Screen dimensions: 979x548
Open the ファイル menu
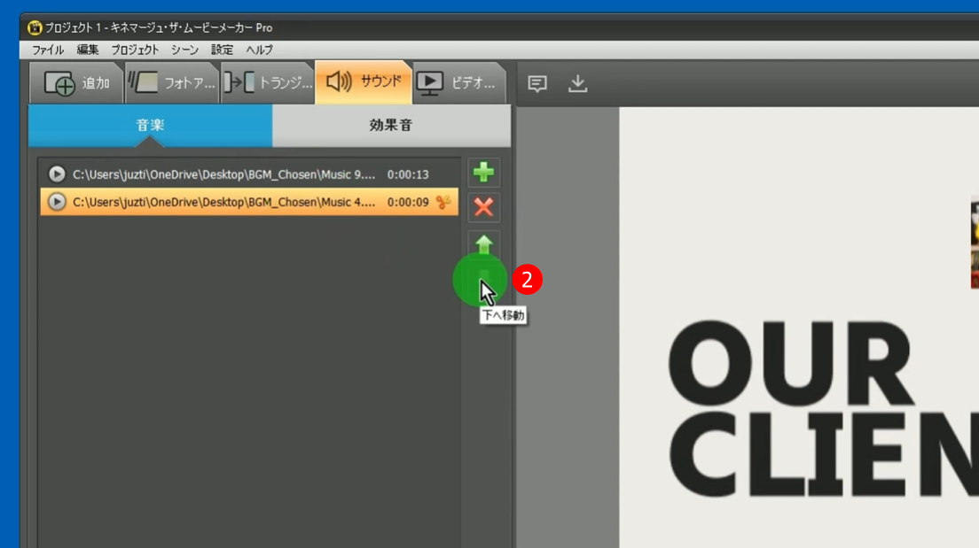(48, 50)
